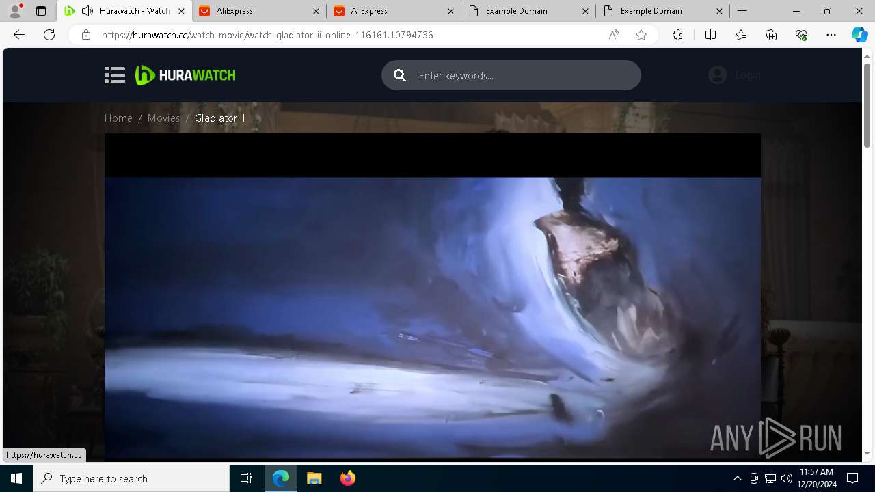Open Firefox from the taskbar

(x=347, y=478)
